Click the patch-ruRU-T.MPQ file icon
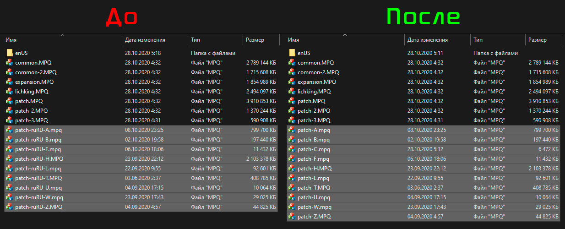The width and height of the screenshot is (565, 229). 10,178
